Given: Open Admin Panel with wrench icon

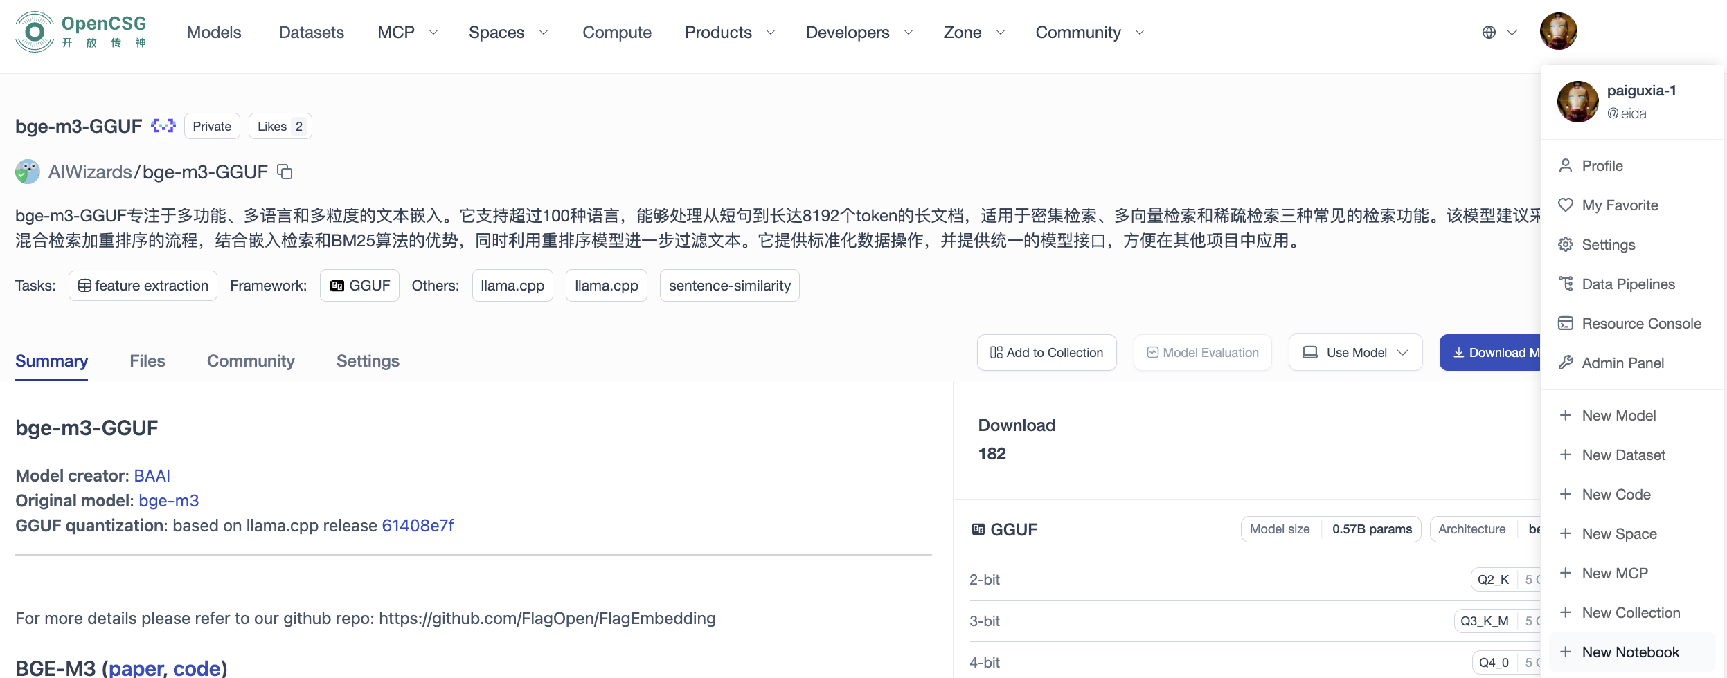Looking at the screenshot, I should point(1622,363).
